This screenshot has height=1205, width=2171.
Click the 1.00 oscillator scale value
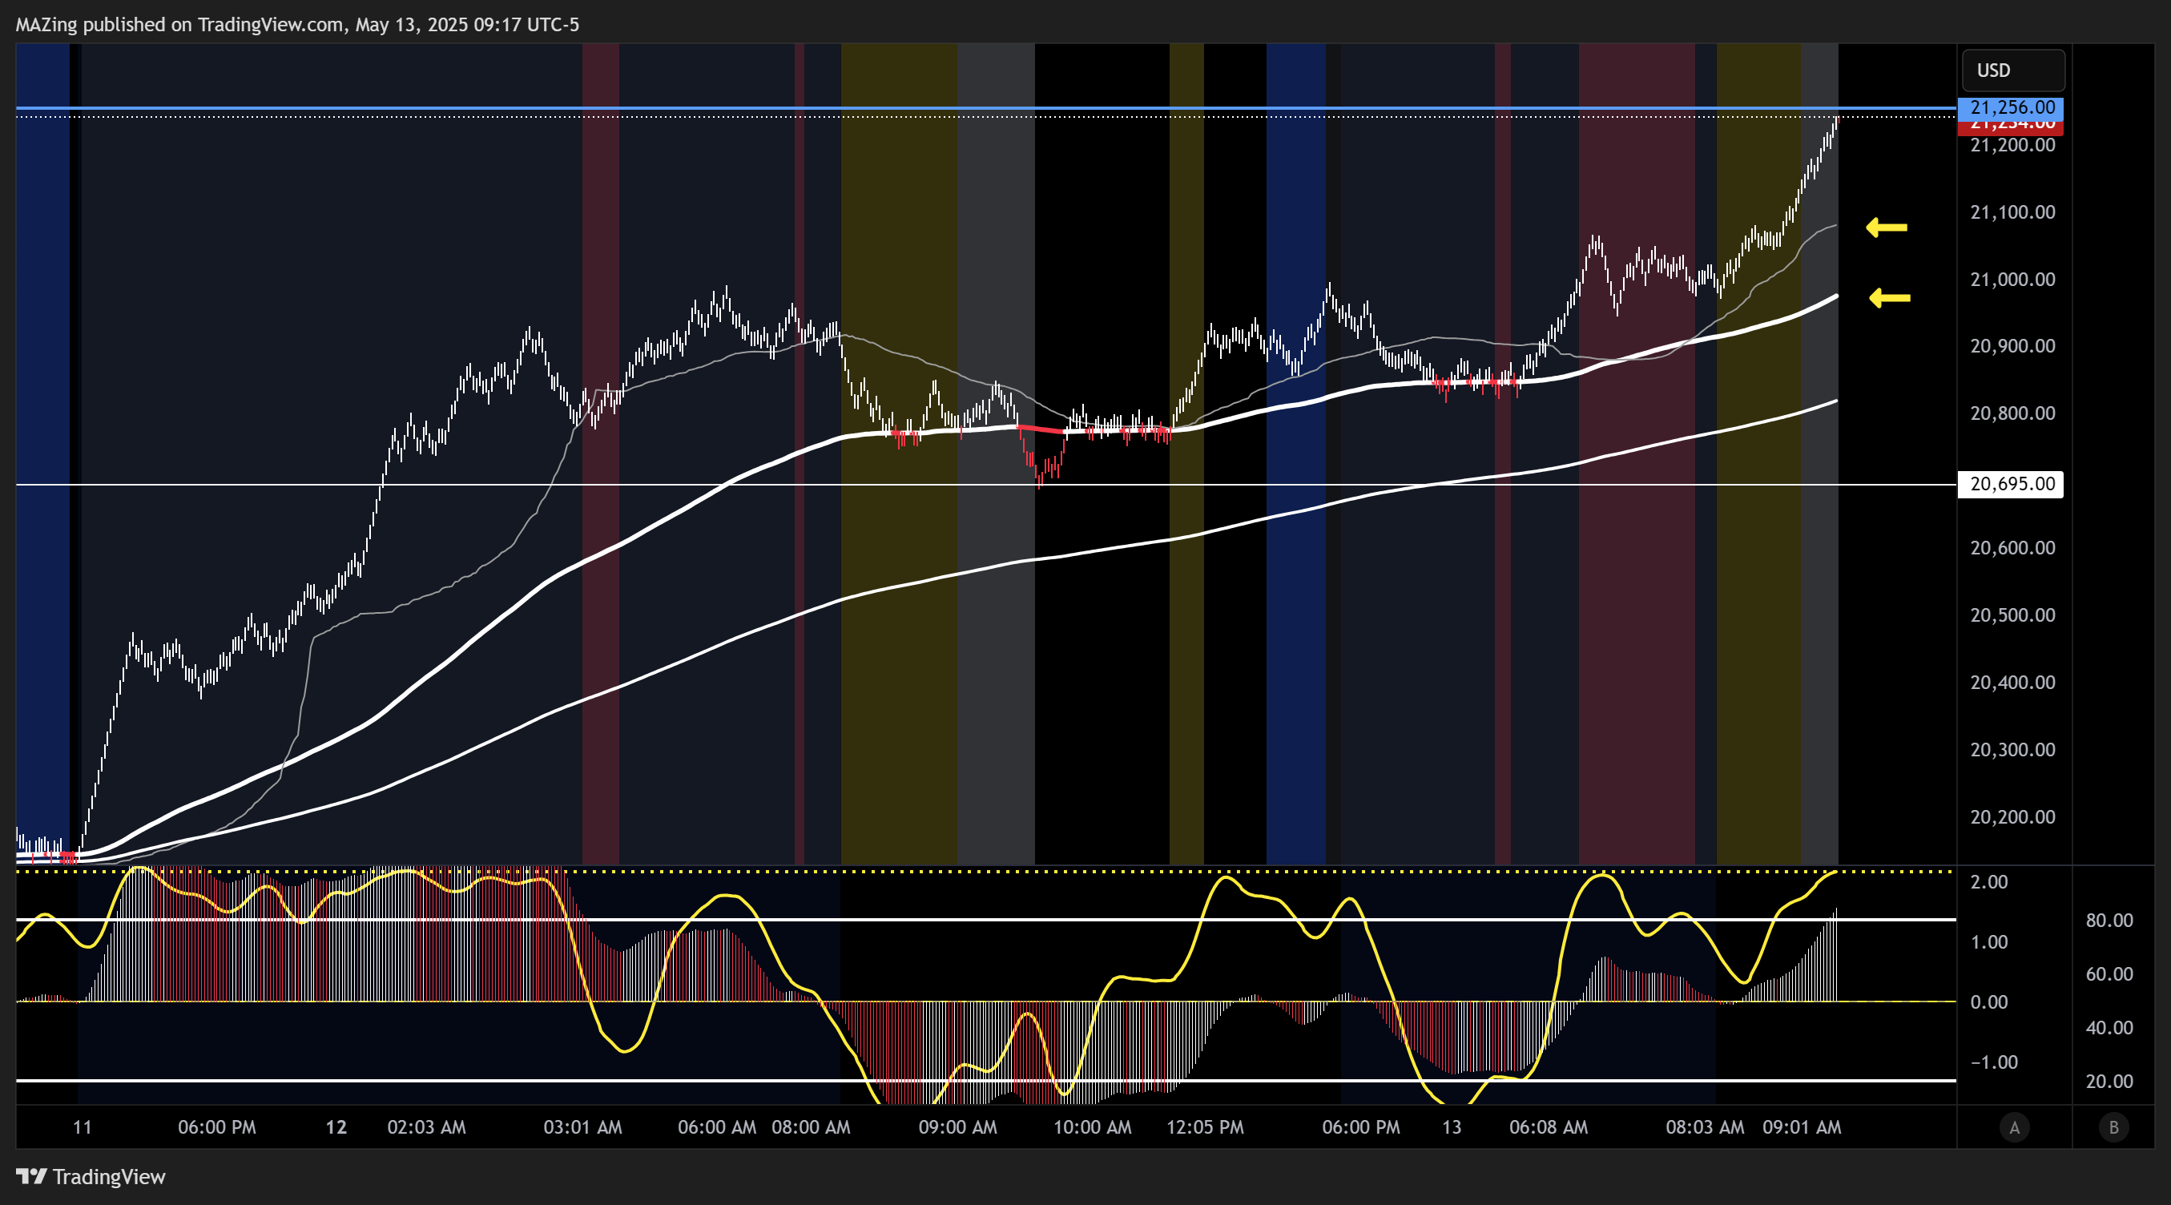1989,942
